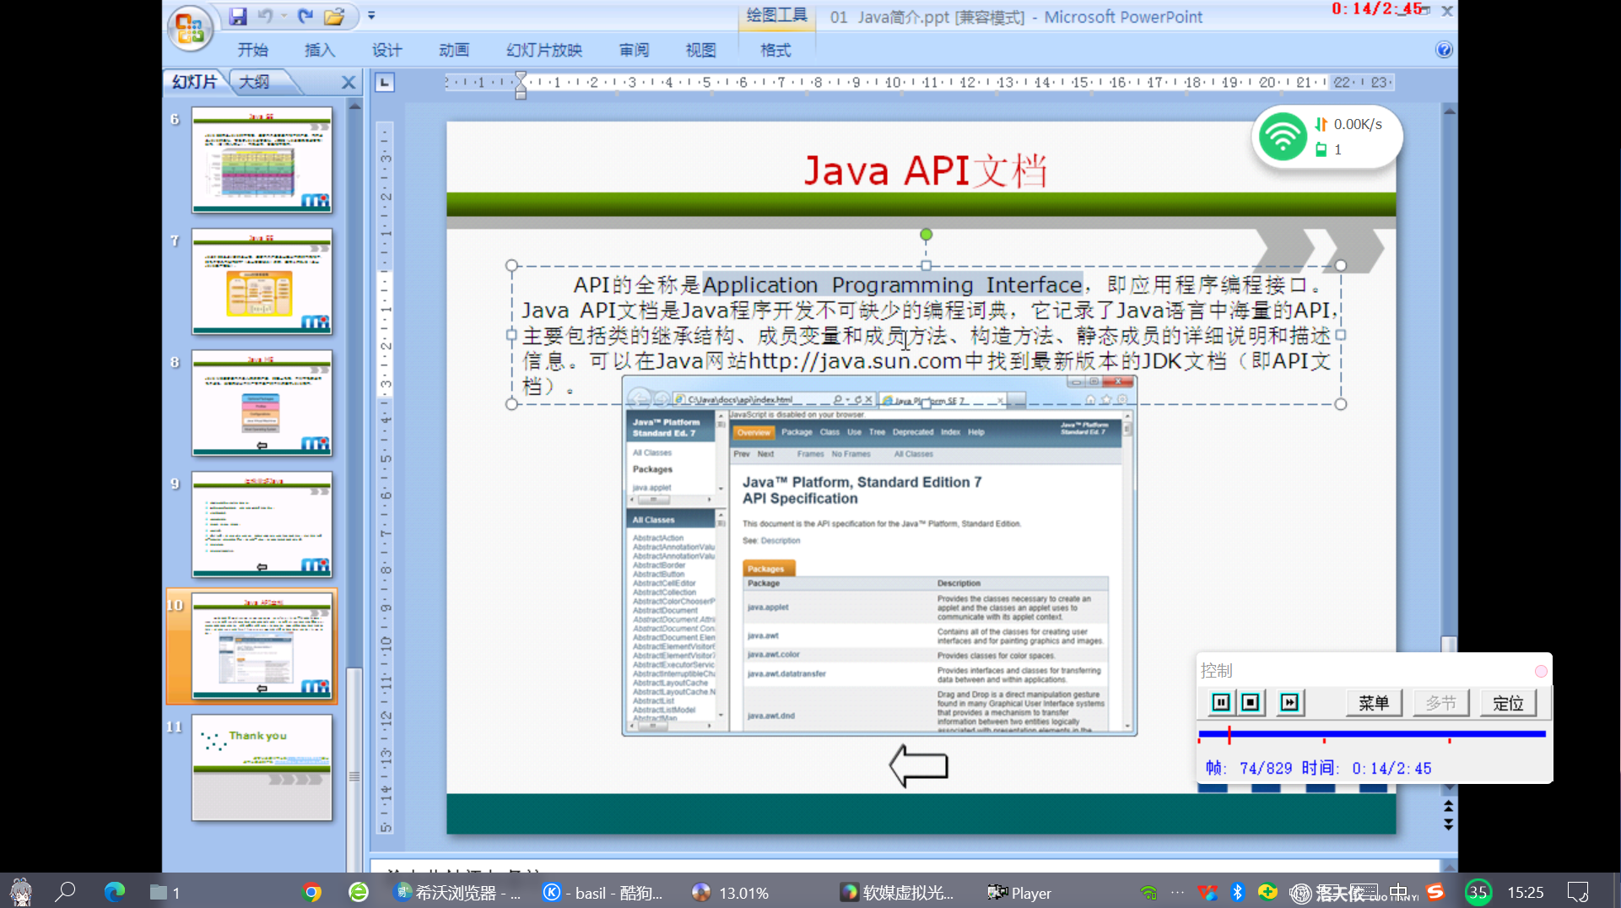Click the pink circle on 控制 panel
The width and height of the screenshot is (1621, 908).
1541,671
